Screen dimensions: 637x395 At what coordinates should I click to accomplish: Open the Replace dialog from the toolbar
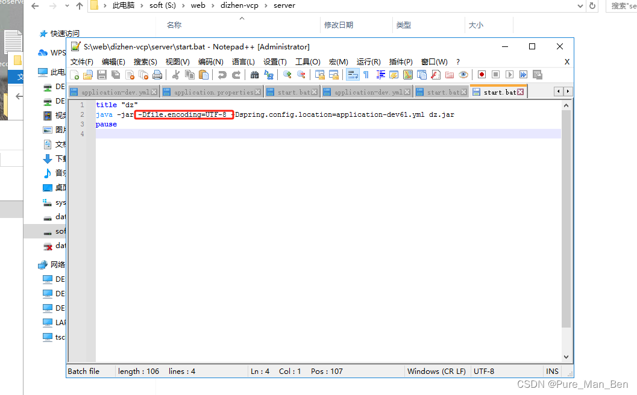269,75
